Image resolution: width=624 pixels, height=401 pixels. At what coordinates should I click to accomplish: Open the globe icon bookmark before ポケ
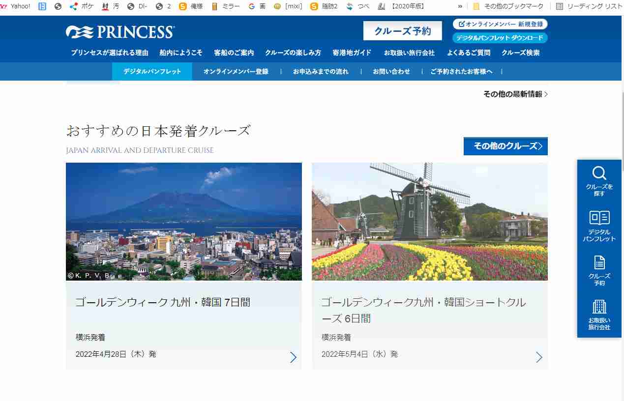pos(58,6)
